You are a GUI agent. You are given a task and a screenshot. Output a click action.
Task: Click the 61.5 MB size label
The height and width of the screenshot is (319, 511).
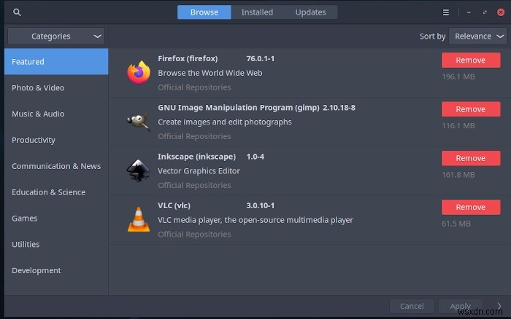click(x=456, y=224)
